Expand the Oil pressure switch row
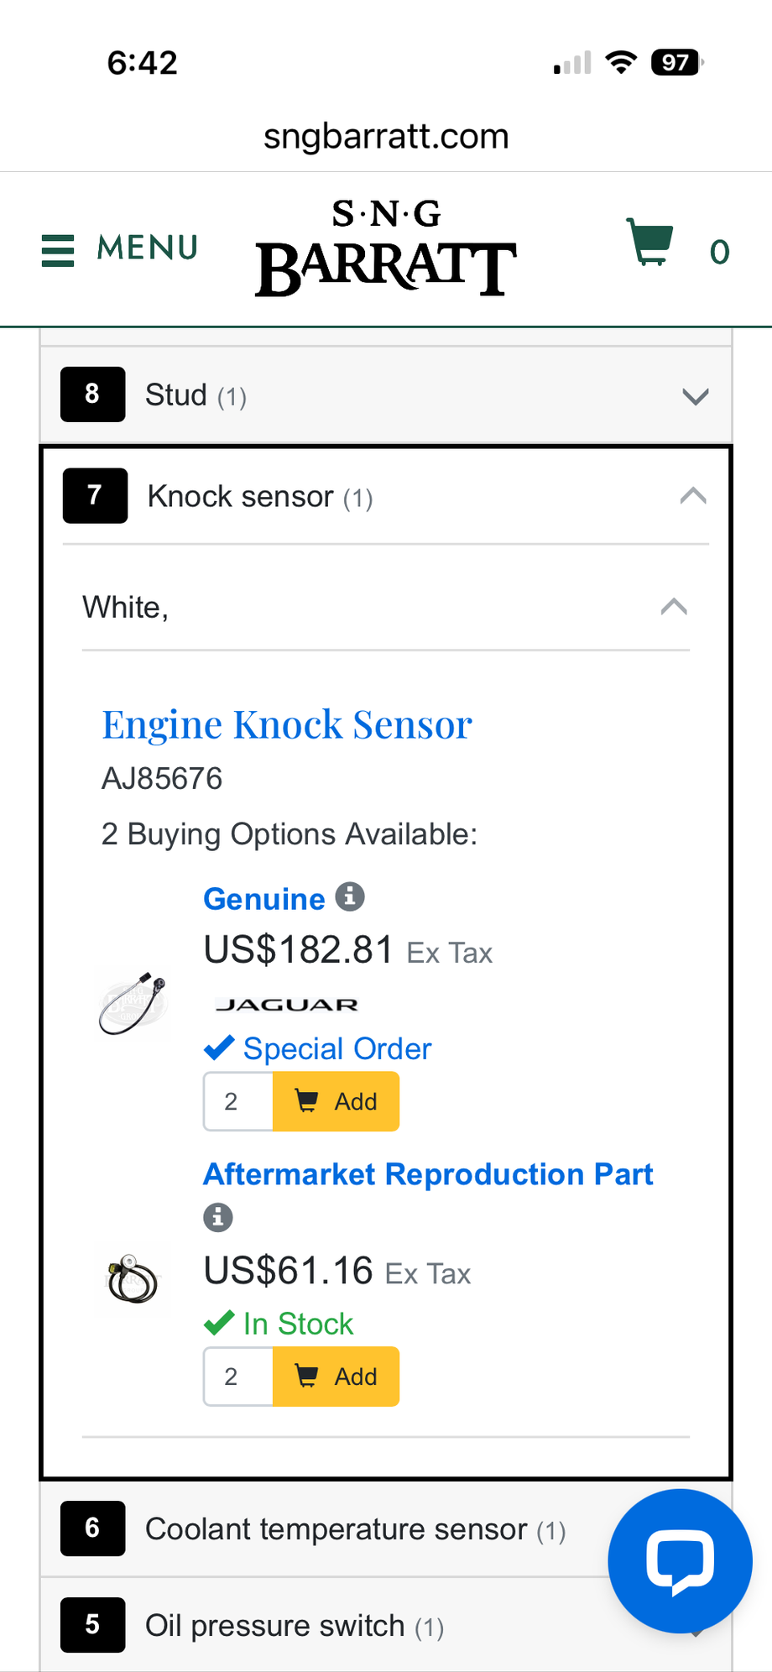 point(336,1626)
